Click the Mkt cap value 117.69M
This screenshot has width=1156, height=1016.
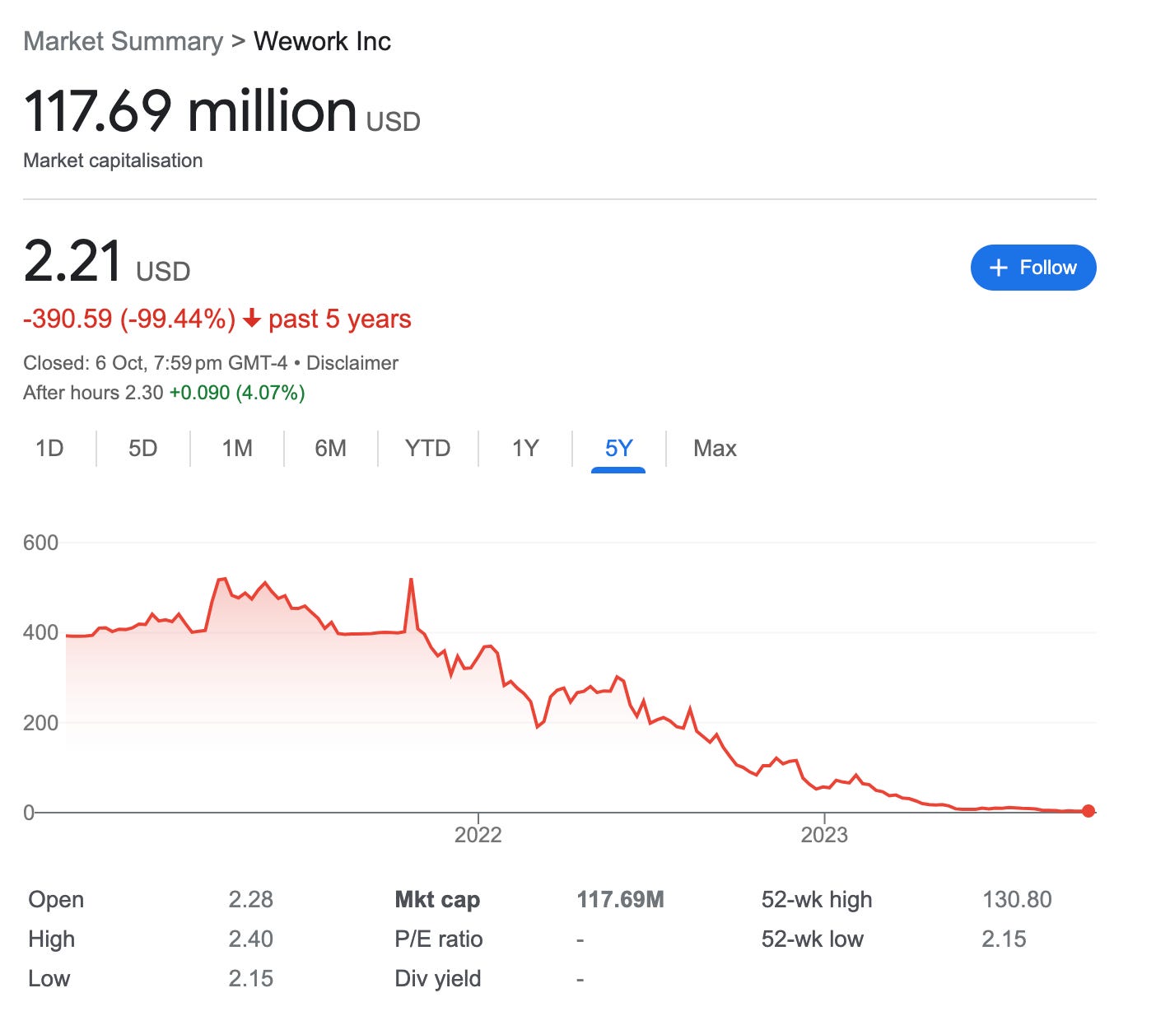pyautogui.click(x=620, y=899)
